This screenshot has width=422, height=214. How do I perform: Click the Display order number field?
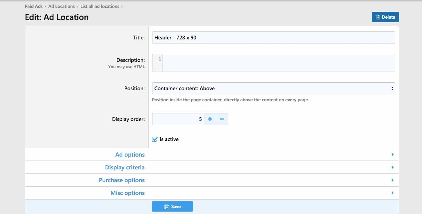[x=178, y=119]
